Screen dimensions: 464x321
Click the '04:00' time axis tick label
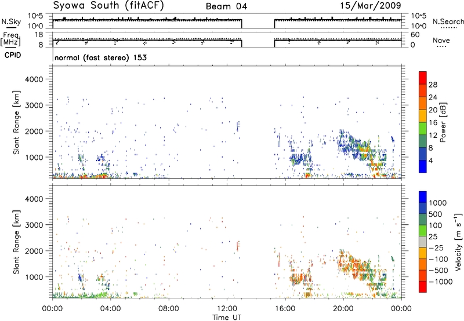click(x=110, y=308)
